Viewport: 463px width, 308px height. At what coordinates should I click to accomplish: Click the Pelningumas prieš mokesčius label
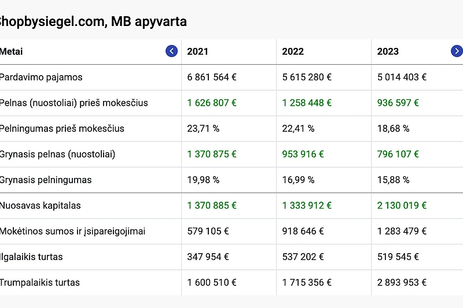[62, 128]
